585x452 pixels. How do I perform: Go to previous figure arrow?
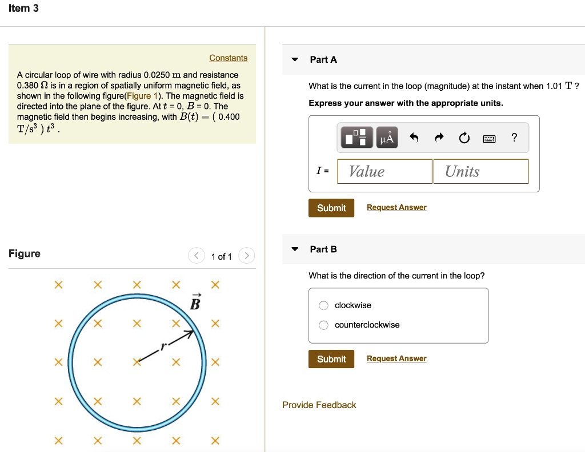(x=196, y=256)
